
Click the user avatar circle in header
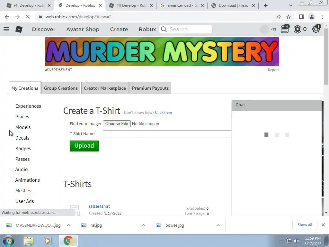264,29
